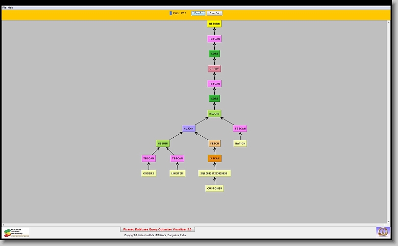Open the Help menu
The width and height of the screenshot is (398, 246).
(11, 8)
